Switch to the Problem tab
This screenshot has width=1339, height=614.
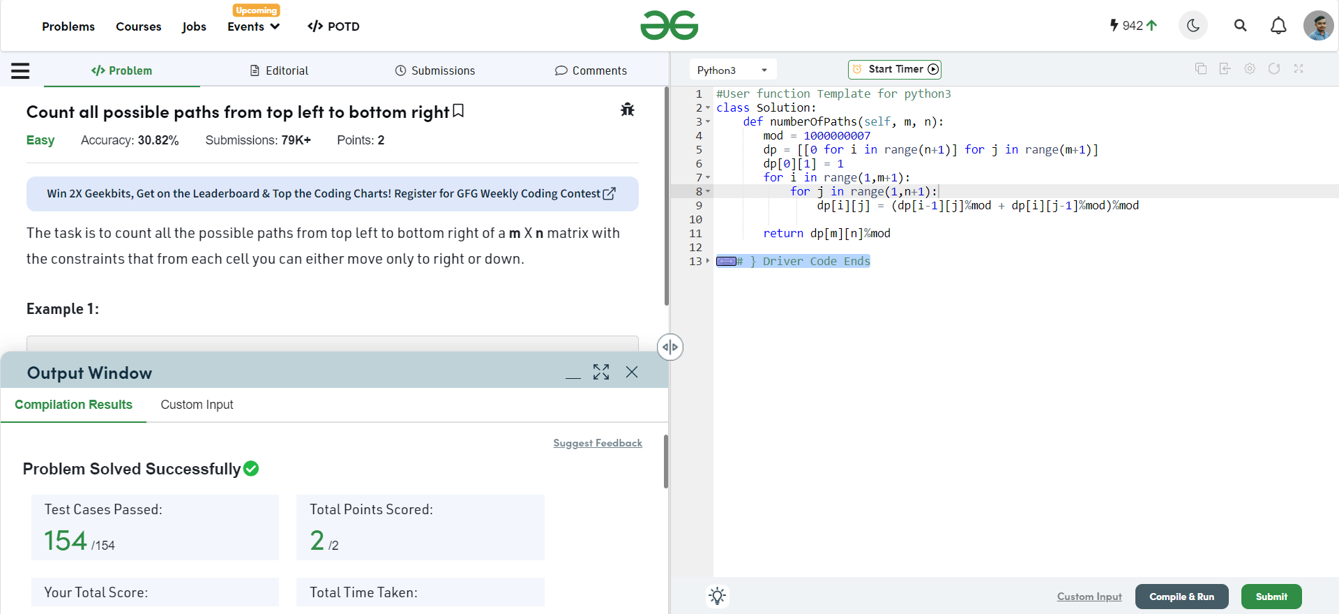tap(122, 70)
